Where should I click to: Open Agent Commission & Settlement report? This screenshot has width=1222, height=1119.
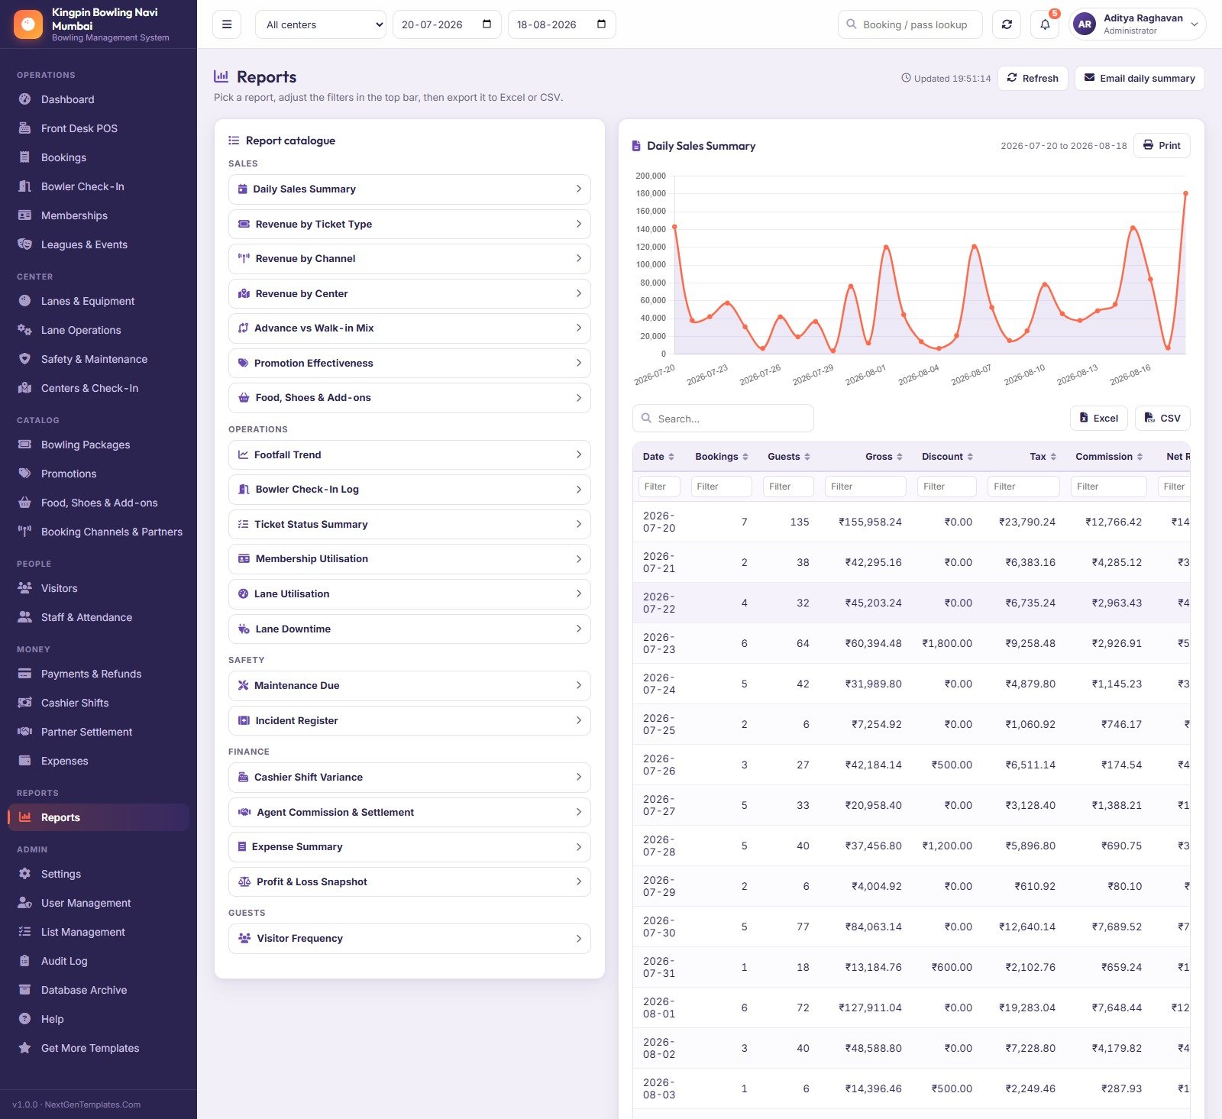click(x=409, y=812)
